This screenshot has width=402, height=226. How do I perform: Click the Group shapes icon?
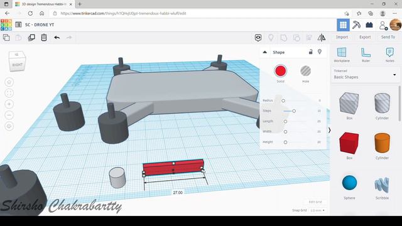coord(283,38)
